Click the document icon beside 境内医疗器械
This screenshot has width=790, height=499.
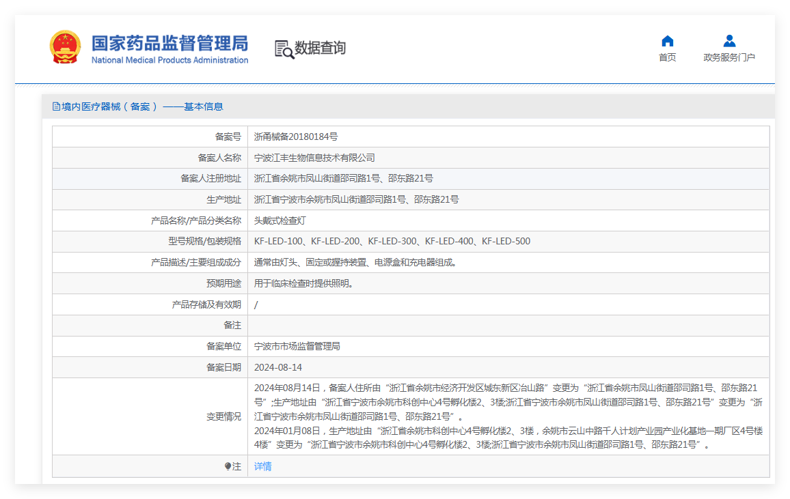tap(56, 106)
